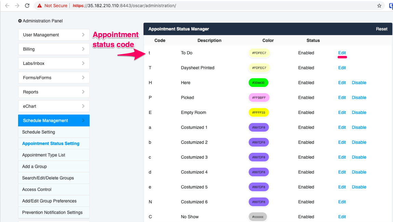Open Appointment Type List
Screen dimensions: 393x222
[x=54, y=155]
